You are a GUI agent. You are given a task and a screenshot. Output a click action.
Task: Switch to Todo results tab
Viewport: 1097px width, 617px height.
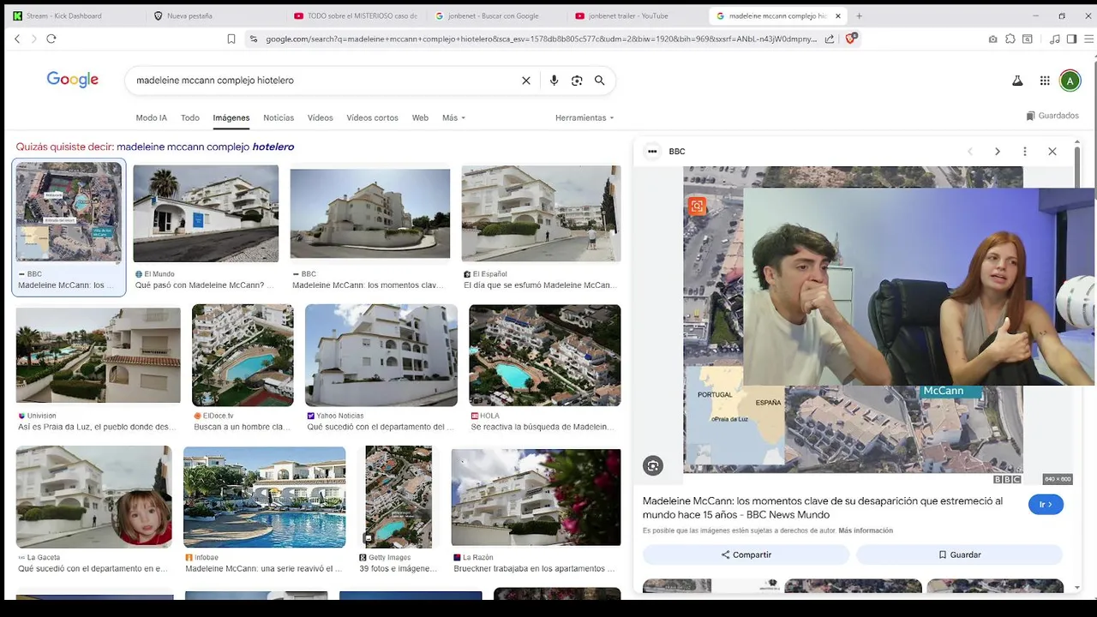[190, 117]
